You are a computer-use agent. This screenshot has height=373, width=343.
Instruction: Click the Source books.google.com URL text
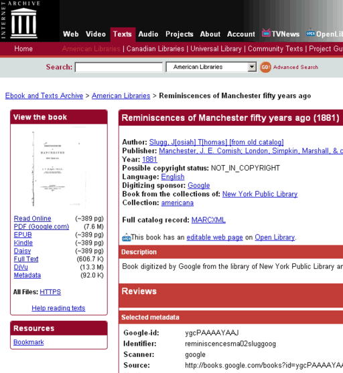264,366
